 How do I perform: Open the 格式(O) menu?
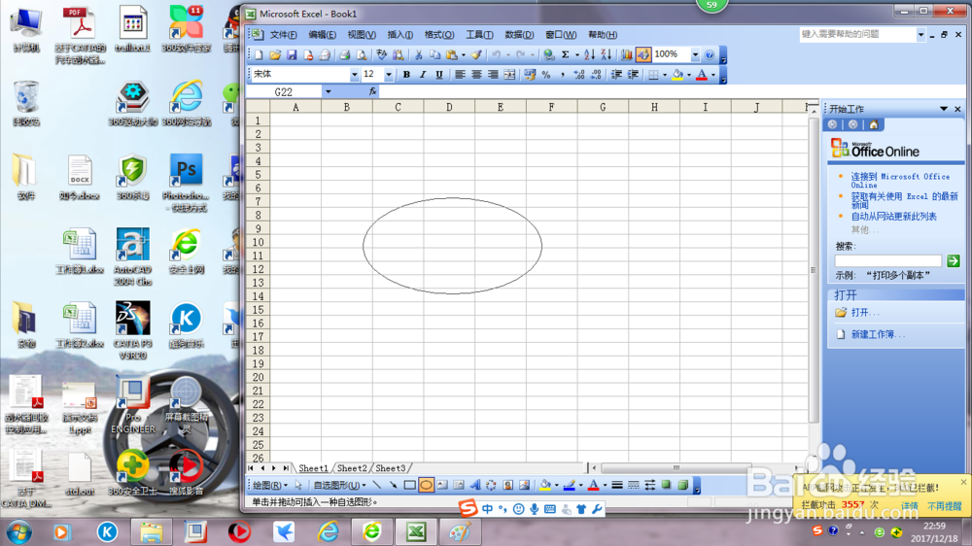439,35
